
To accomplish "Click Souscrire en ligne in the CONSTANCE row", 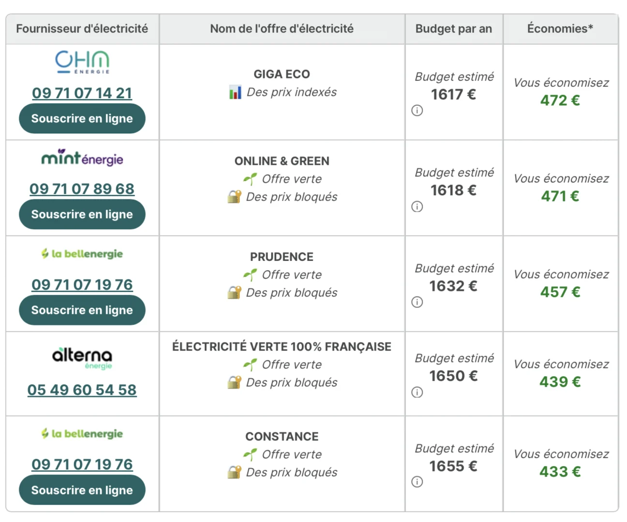I will click(x=82, y=490).
